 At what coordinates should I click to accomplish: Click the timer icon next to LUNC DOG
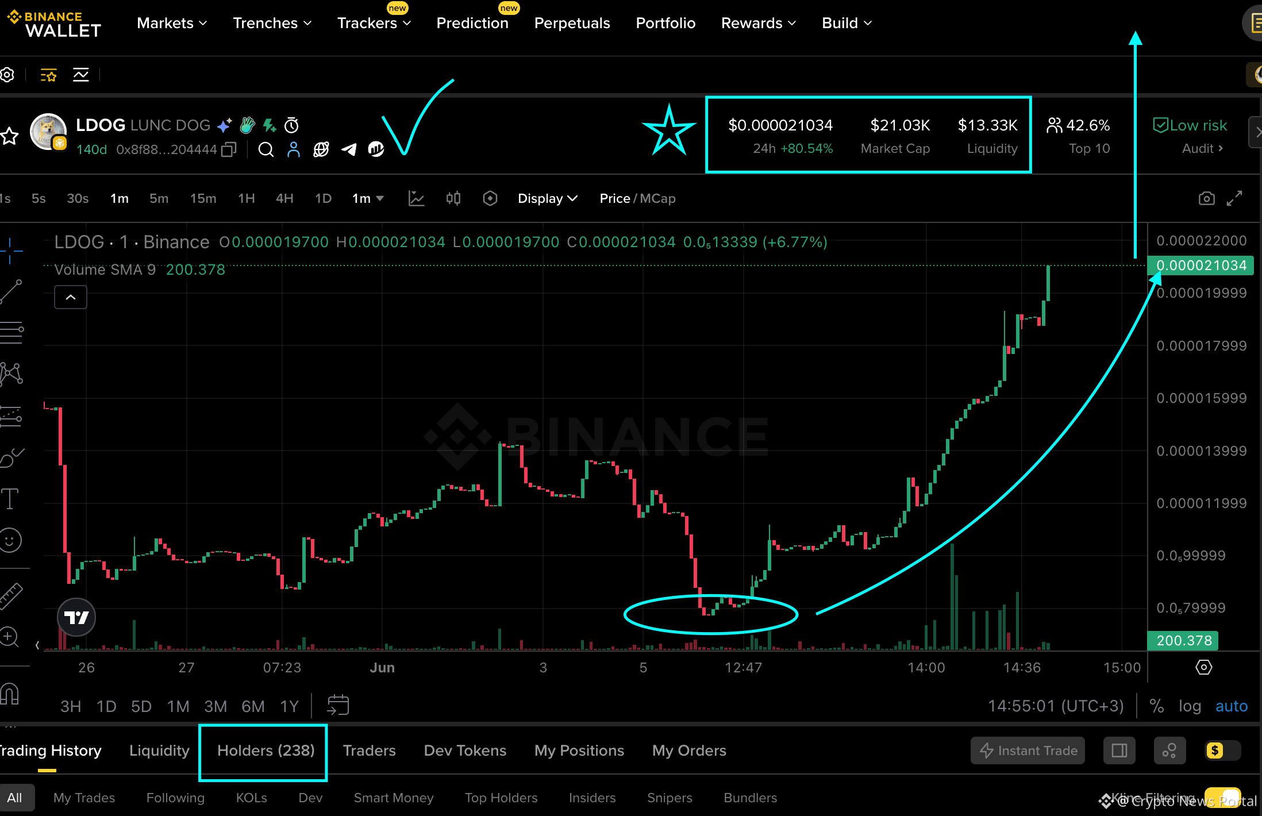(x=291, y=125)
